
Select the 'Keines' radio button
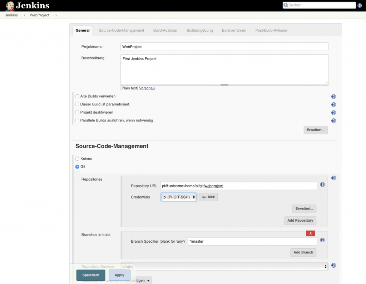point(77,159)
